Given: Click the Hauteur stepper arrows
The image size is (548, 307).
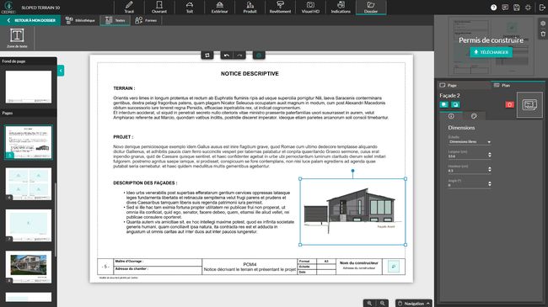Looking at the screenshot, I should pyautogui.click(x=489, y=169).
